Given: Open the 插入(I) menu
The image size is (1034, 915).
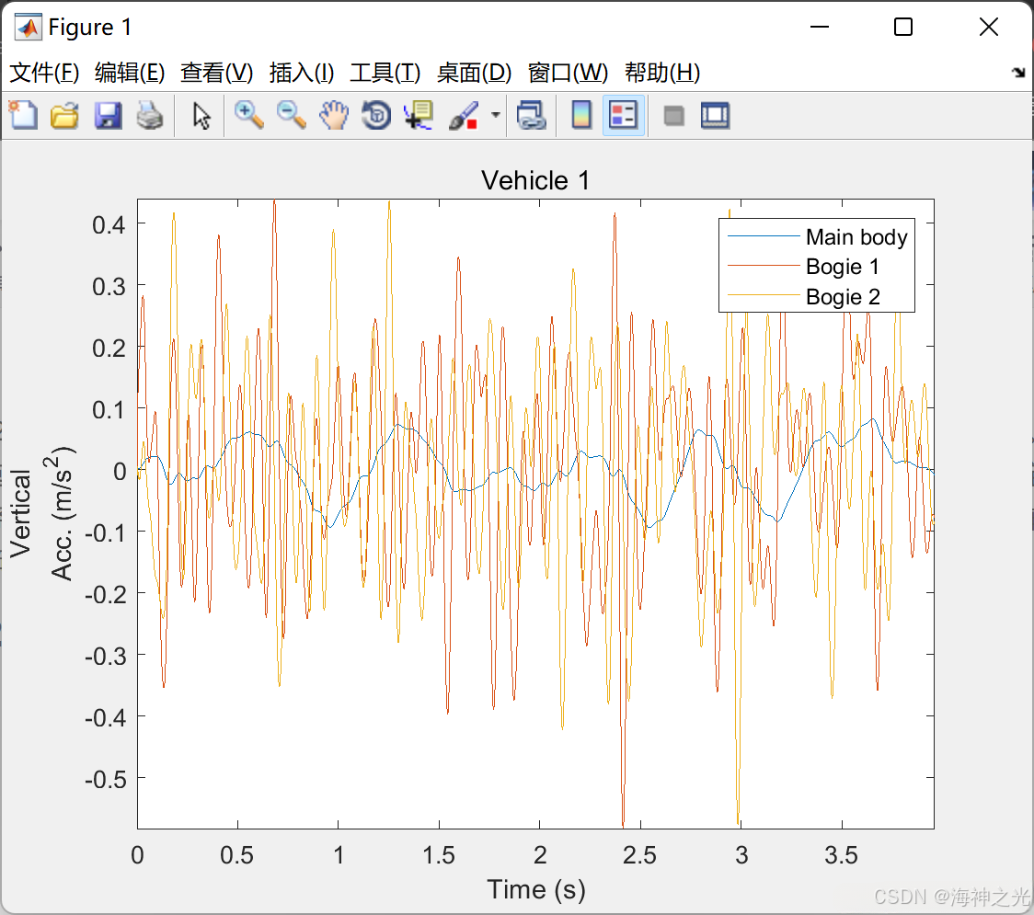Looking at the screenshot, I should coord(302,72).
